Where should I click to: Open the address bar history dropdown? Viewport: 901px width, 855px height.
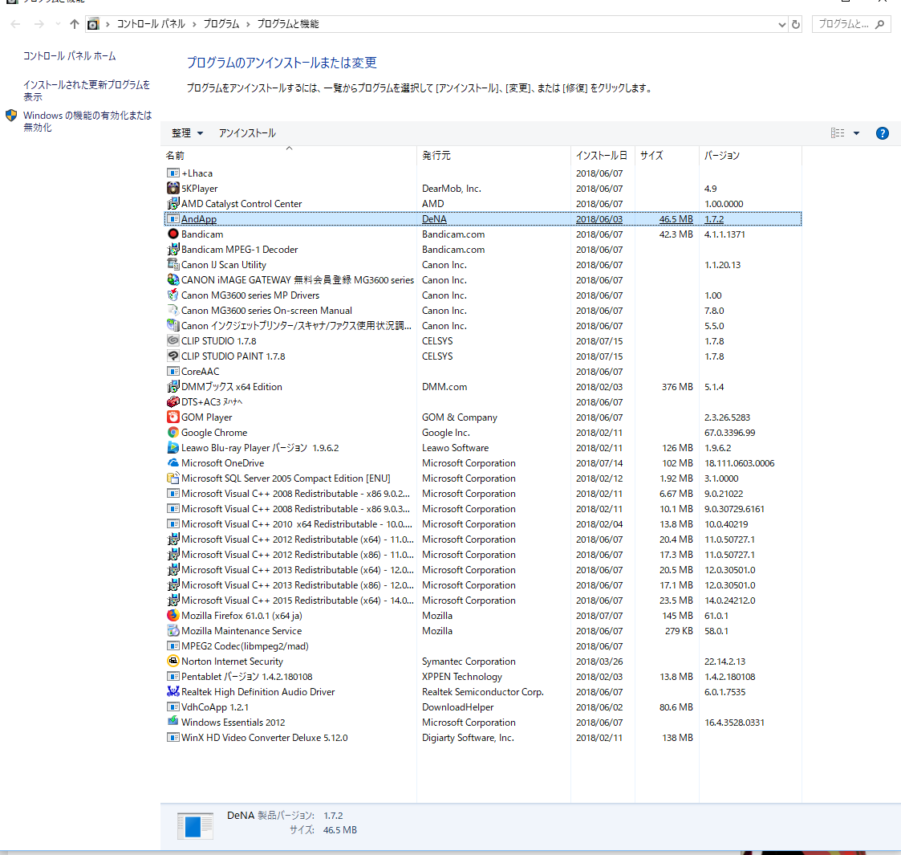click(x=782, y=25)
